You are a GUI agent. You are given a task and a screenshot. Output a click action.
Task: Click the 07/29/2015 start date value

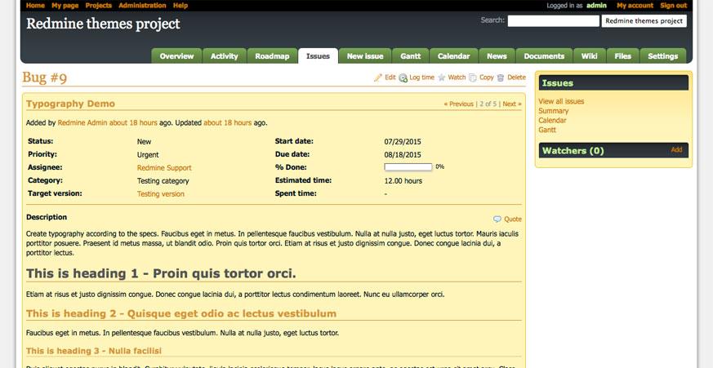pyautogui.click(x=403, y=142)
